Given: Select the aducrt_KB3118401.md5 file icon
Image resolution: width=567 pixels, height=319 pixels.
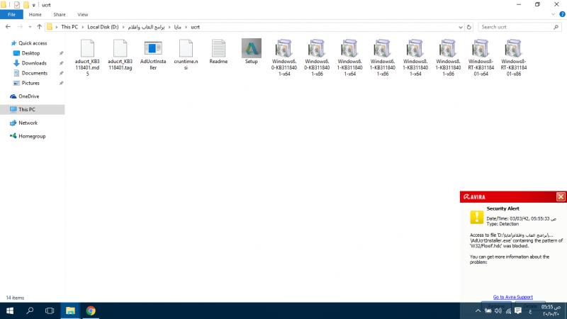Looking at the screenshot, I should pyautogui.click(x=87, y=48).
